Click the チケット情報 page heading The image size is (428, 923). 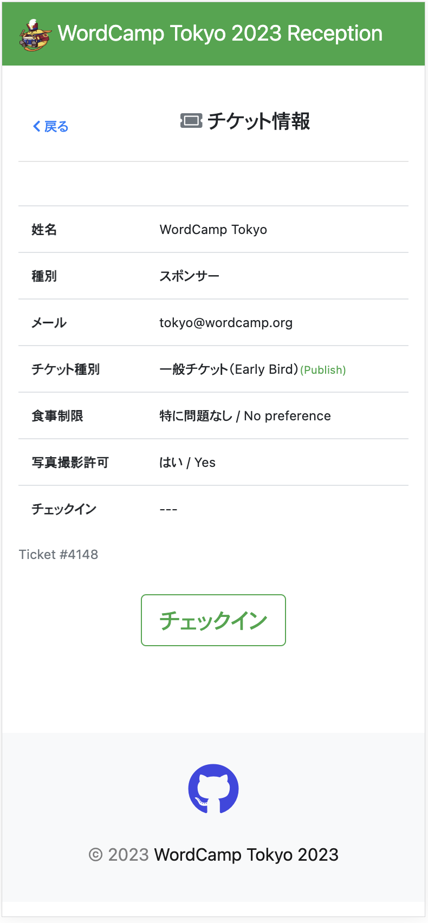258,121
